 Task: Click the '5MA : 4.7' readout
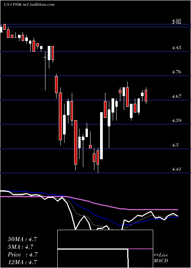click(21, 247)
